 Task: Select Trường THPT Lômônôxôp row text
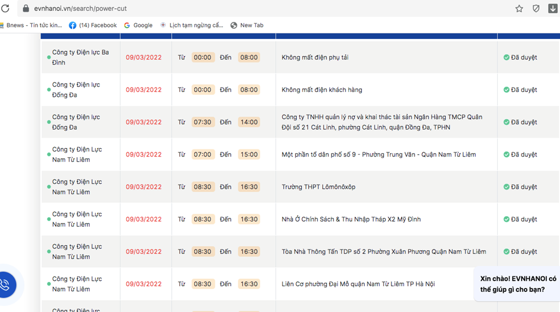coord(319,187)
